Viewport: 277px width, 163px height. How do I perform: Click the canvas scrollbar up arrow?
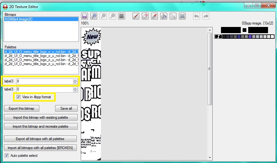[210, 30]
